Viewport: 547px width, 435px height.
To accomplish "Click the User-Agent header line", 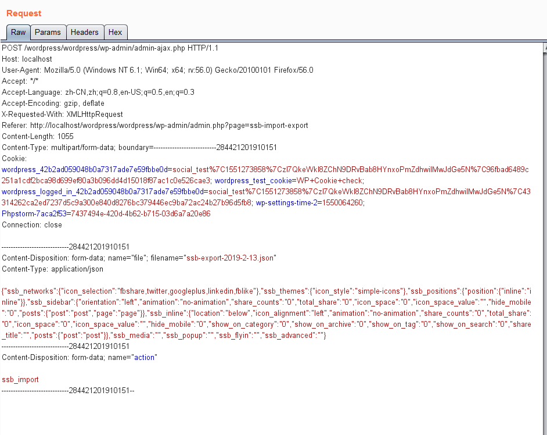I will pyautogui.click(x=157, y=70).
